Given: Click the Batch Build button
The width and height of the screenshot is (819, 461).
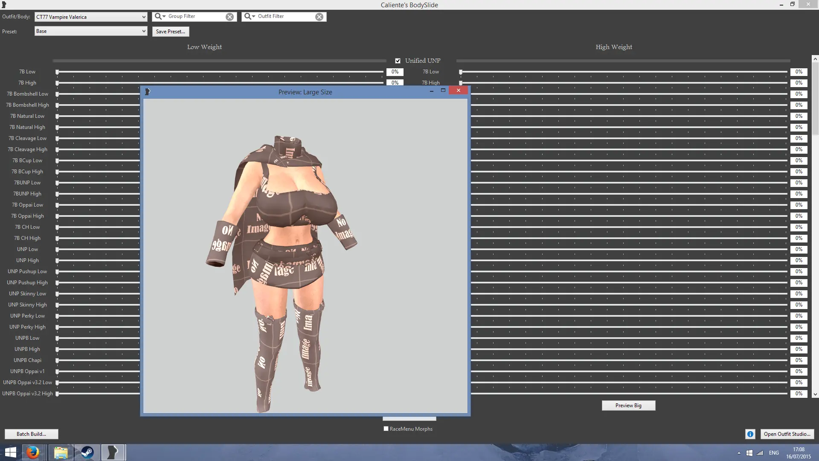Looking at the screenshot, I should [31, 433].
